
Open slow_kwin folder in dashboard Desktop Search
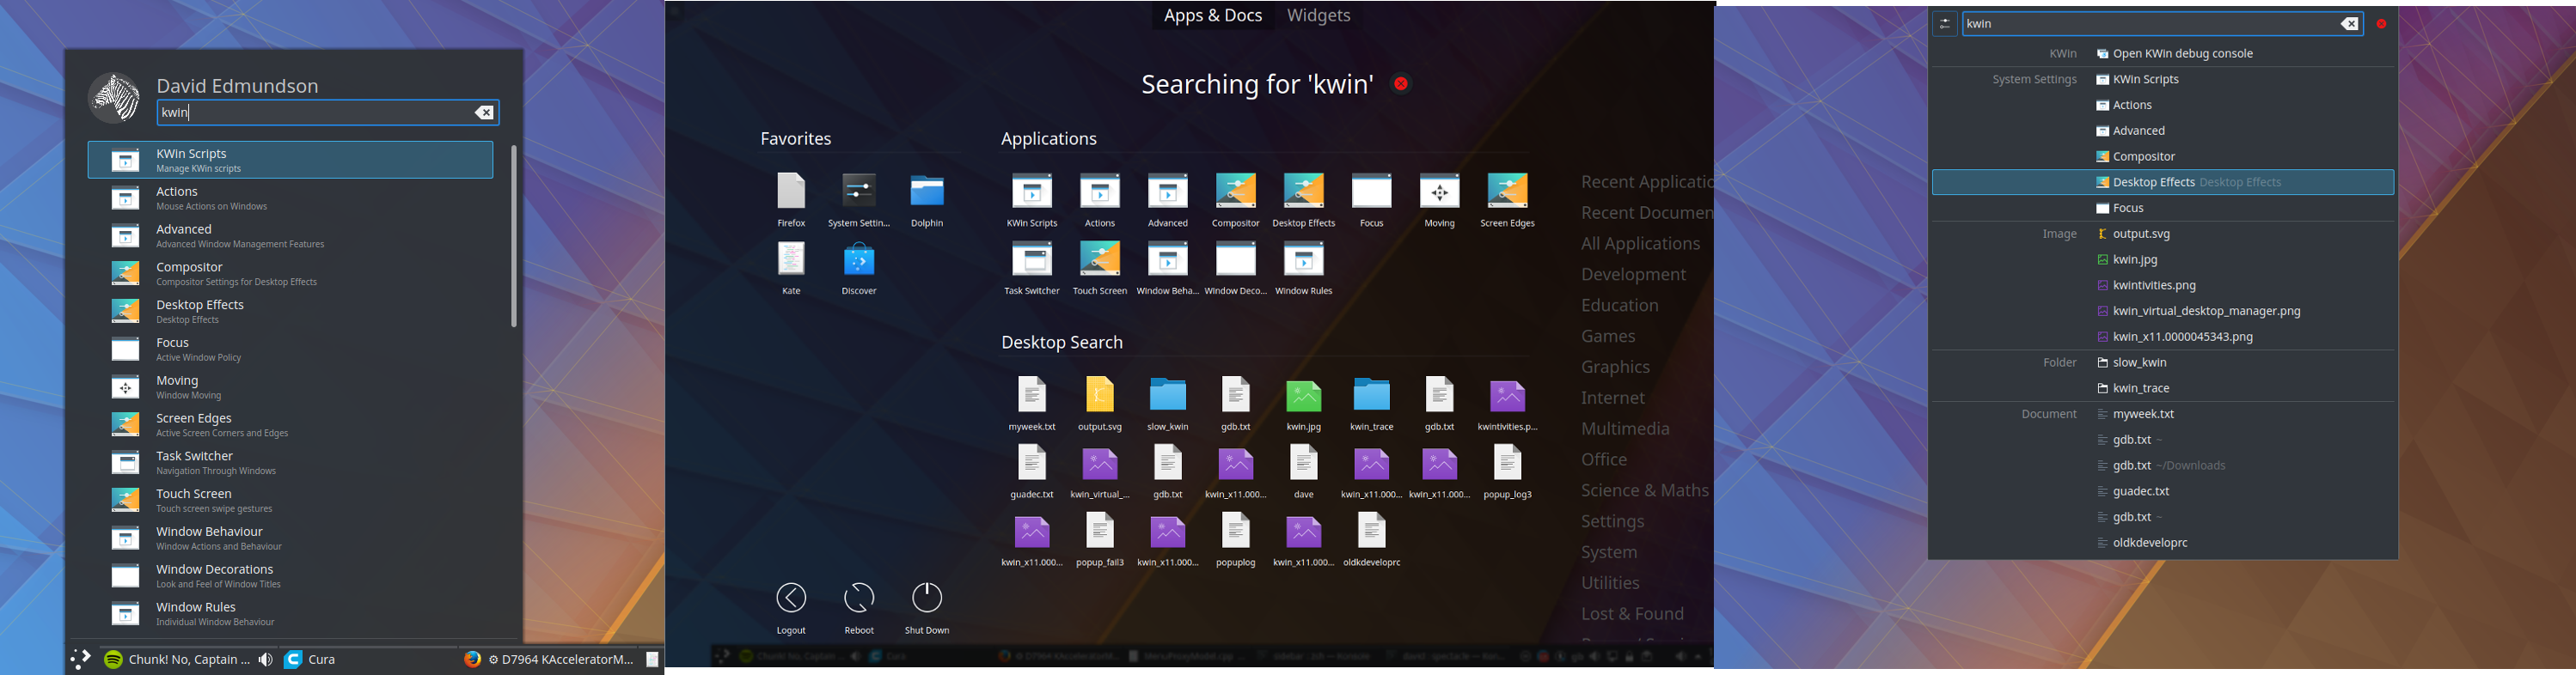coord(1167,404)
